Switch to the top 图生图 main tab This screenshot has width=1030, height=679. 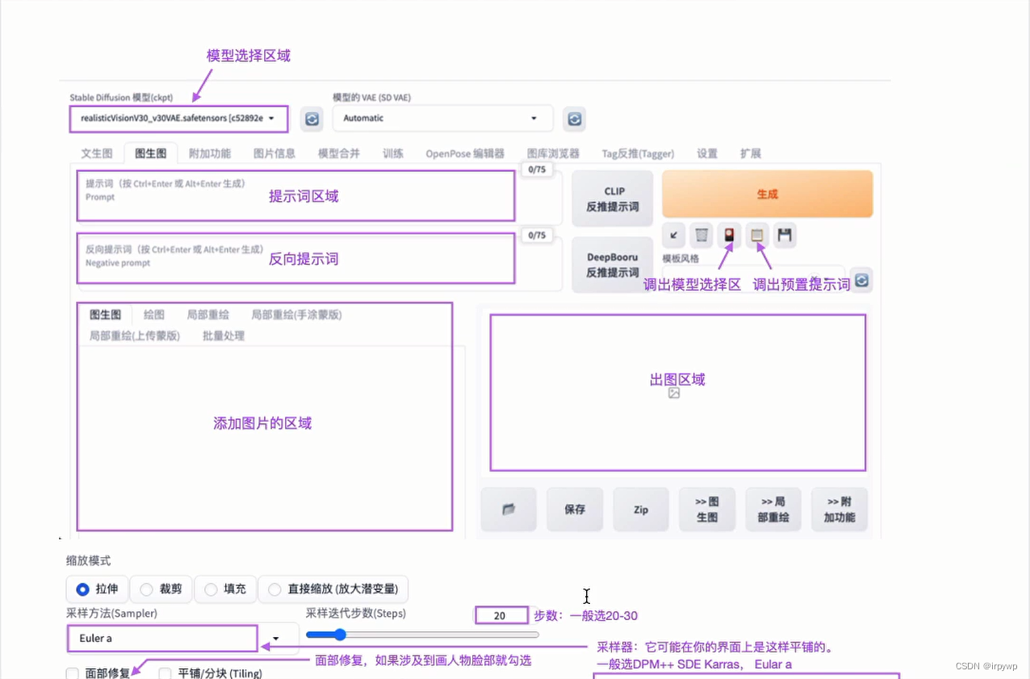point(151,153)
